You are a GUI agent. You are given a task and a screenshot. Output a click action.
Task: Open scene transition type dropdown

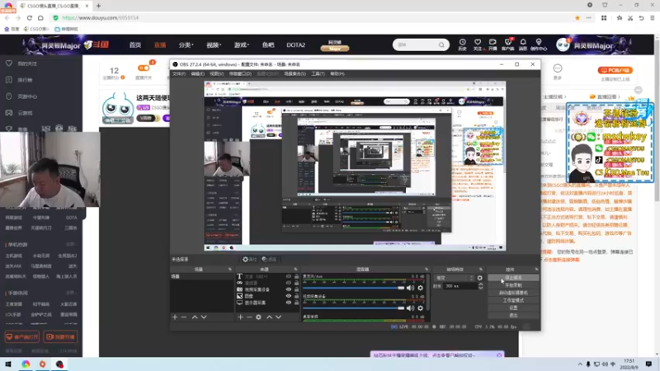click(x=455, y=278)
